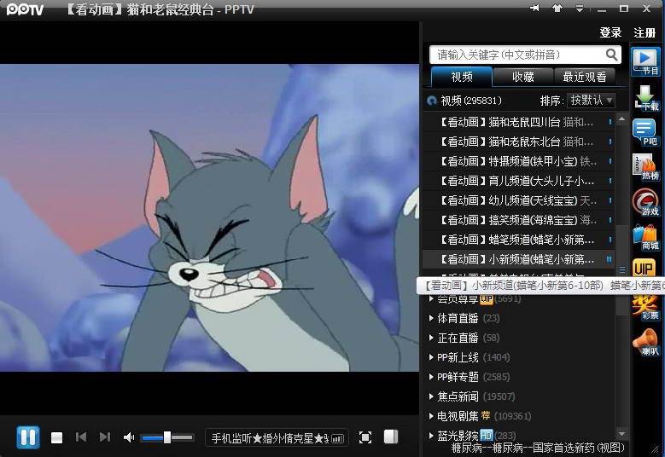Image resolution: width=665 pixels, height=457 pixels.
Task: Click the scrolling ad text in control bar
Action: 270,438
